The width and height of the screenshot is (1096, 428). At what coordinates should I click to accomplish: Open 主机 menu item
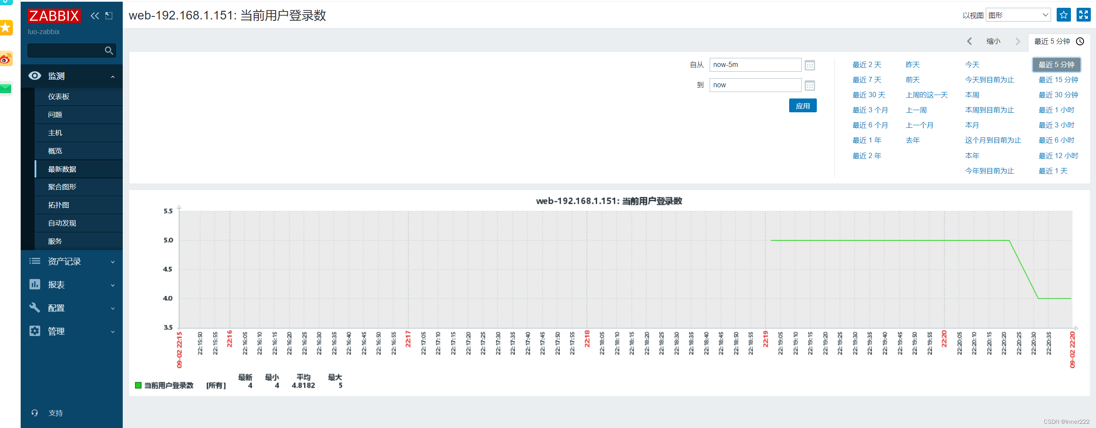coord(79,133)
